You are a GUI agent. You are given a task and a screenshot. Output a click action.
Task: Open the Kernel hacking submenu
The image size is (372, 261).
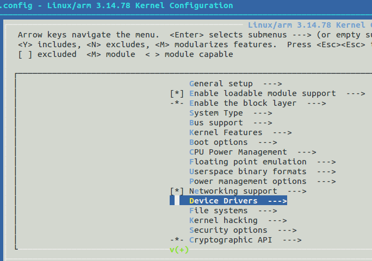click(238, 220)
